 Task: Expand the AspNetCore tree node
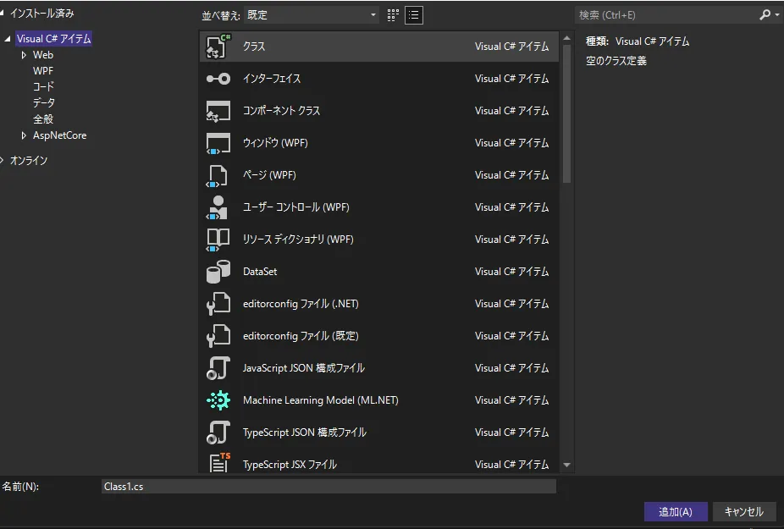tap(24, 135)
